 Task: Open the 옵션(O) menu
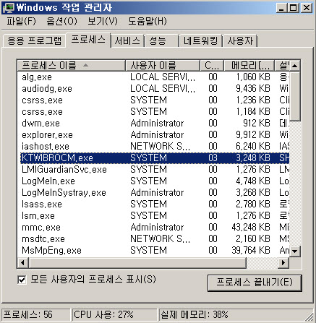coord(61,22)
